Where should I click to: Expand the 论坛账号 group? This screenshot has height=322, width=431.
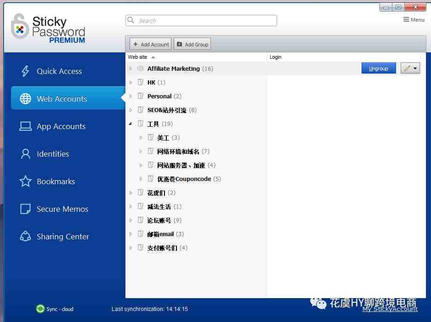pos(130,220)
